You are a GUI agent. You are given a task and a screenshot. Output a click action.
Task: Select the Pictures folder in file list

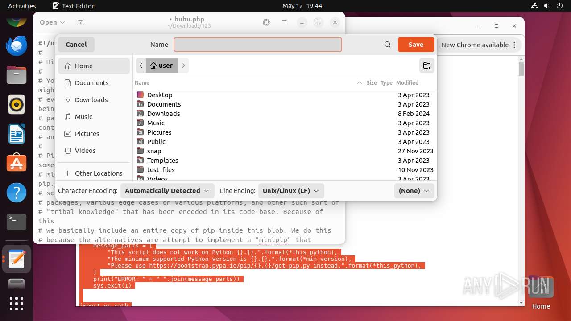click(x=285, y=132)
